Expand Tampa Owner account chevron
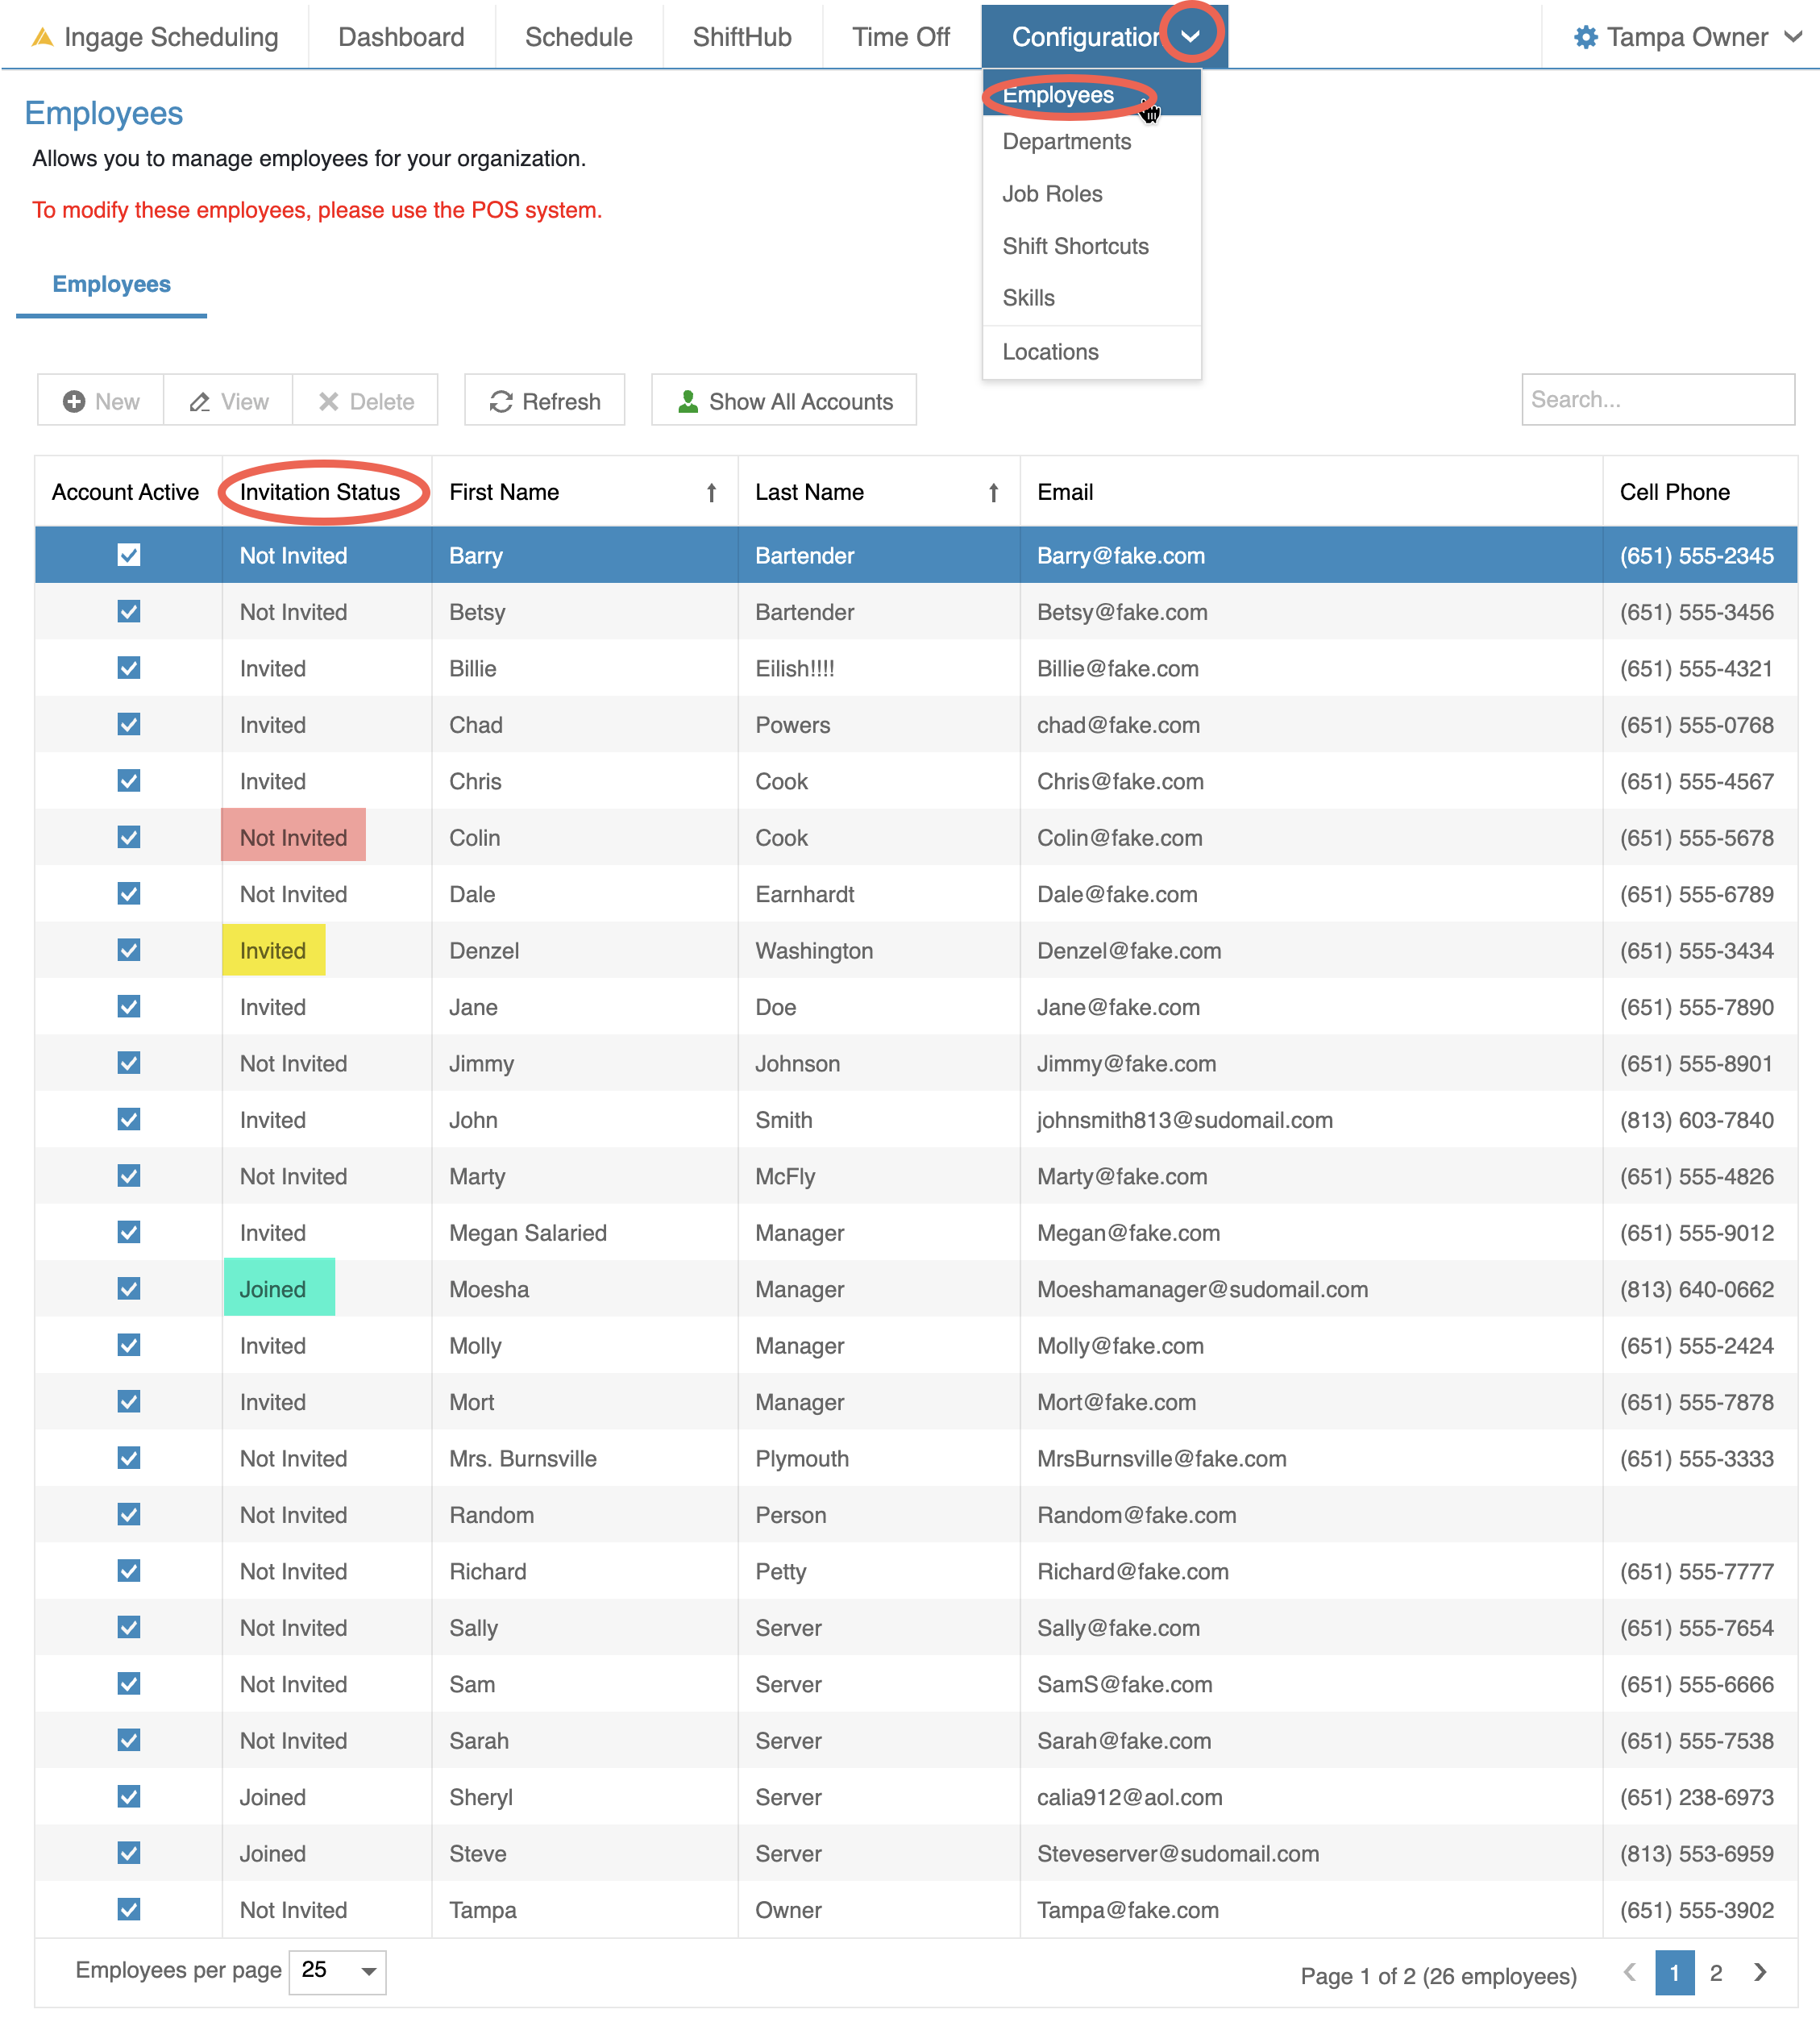Screen dimensions: 1820x2022 [1793, 36]
